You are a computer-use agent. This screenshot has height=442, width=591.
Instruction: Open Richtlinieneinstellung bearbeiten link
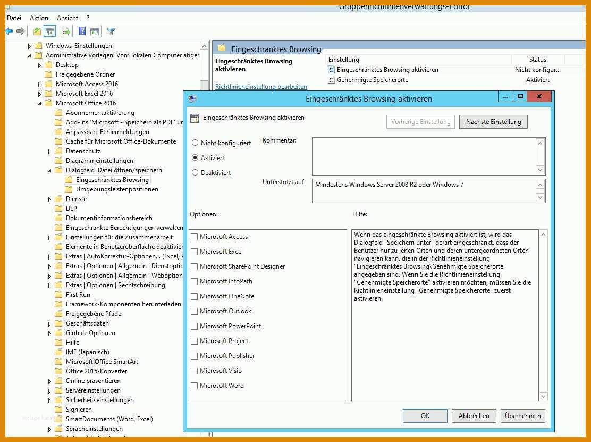point(261,86)
